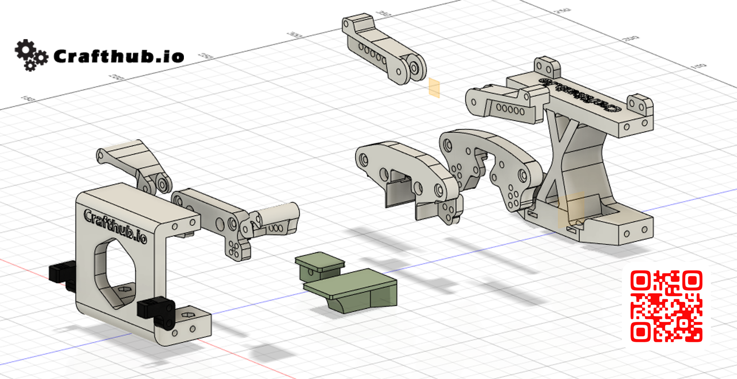The width and height of the screenshot is (737, 379).
Task: Select the topmost detached arm with roller
Action: click(384, 49)
